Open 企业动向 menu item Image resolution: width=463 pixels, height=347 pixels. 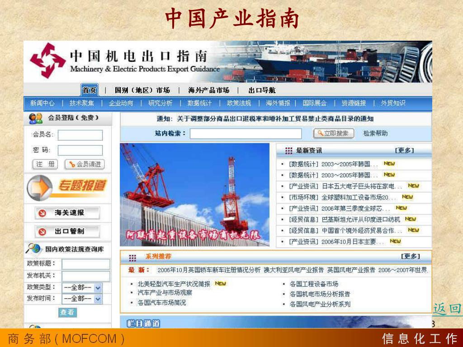pos(121,103)
